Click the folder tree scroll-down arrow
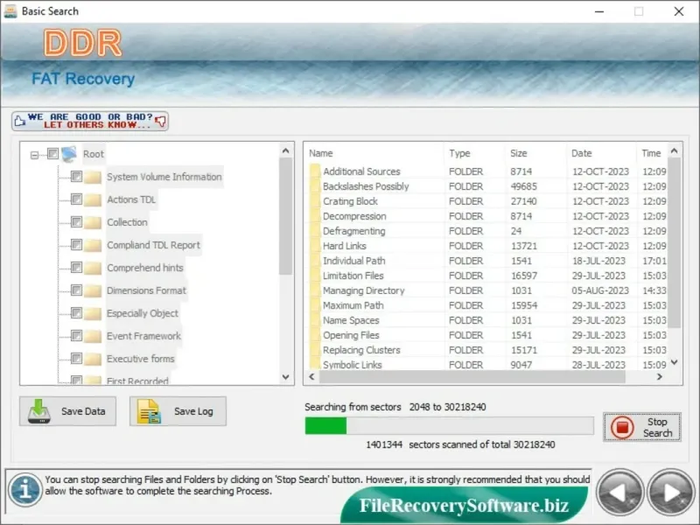 pos(286,377)
